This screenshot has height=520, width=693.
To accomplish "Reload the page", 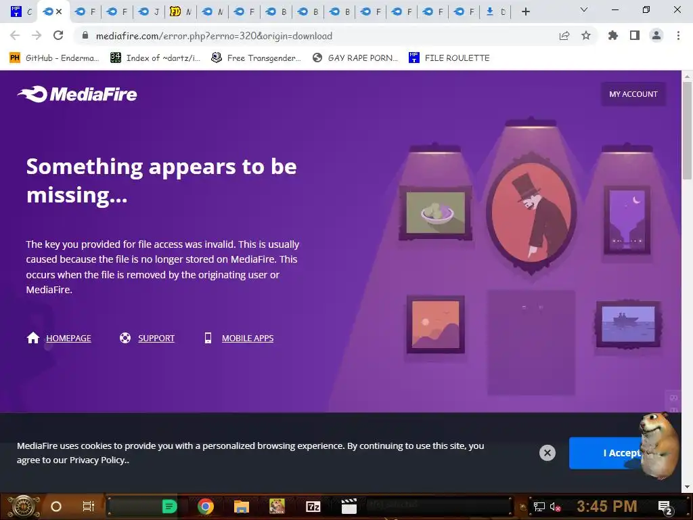I will tap(58, 35).
